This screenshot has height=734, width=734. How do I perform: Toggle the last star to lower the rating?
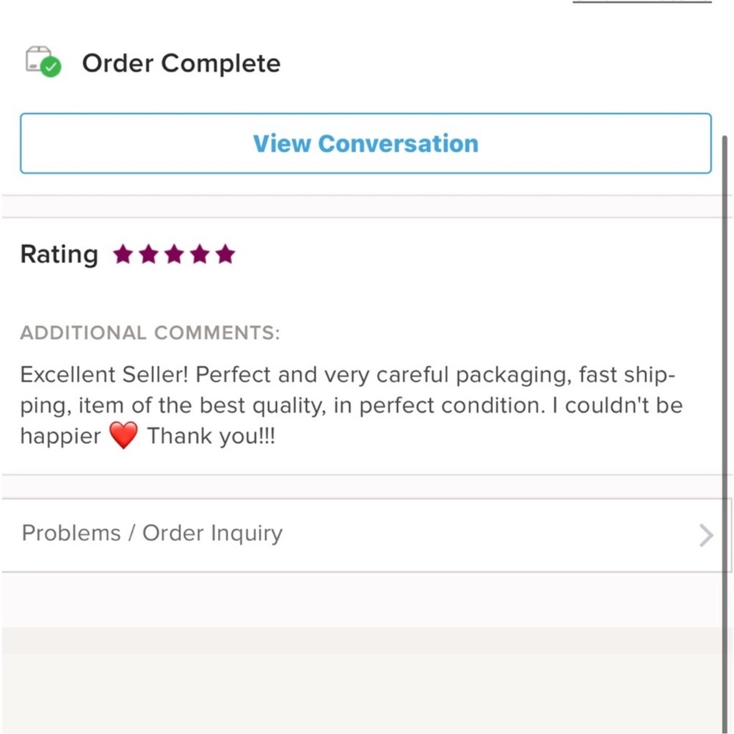click(225, 254)
